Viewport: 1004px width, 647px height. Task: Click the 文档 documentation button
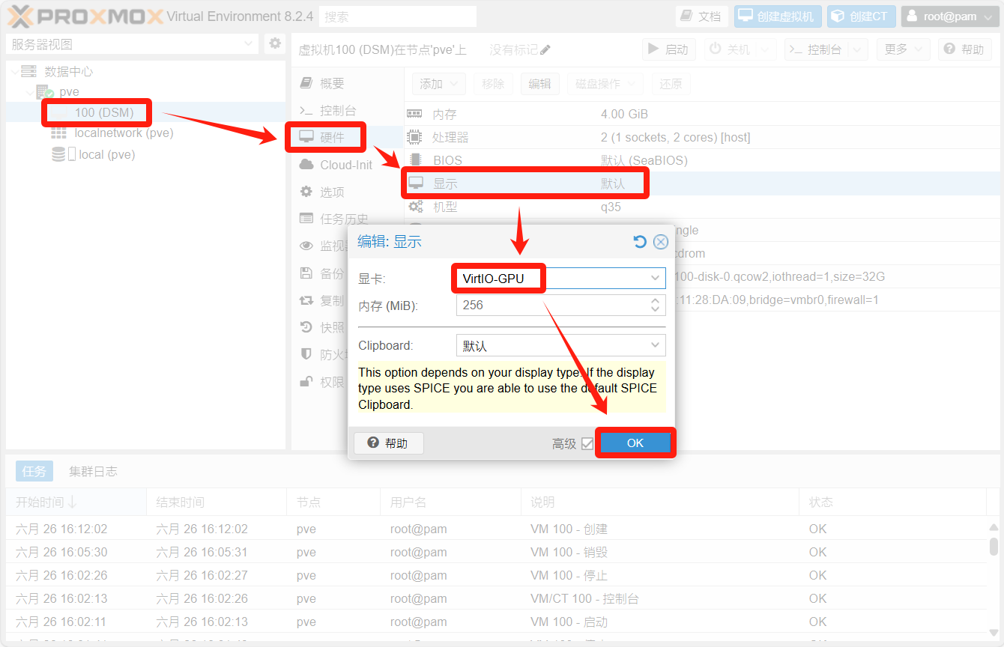click(702, 16)
